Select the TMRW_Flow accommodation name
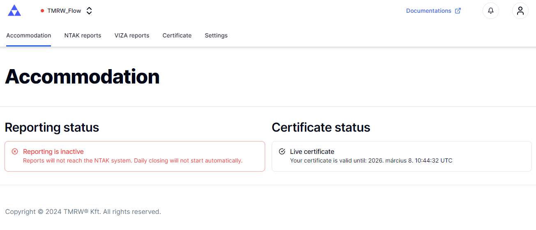 pyautogui.click(x=64, y=11)
